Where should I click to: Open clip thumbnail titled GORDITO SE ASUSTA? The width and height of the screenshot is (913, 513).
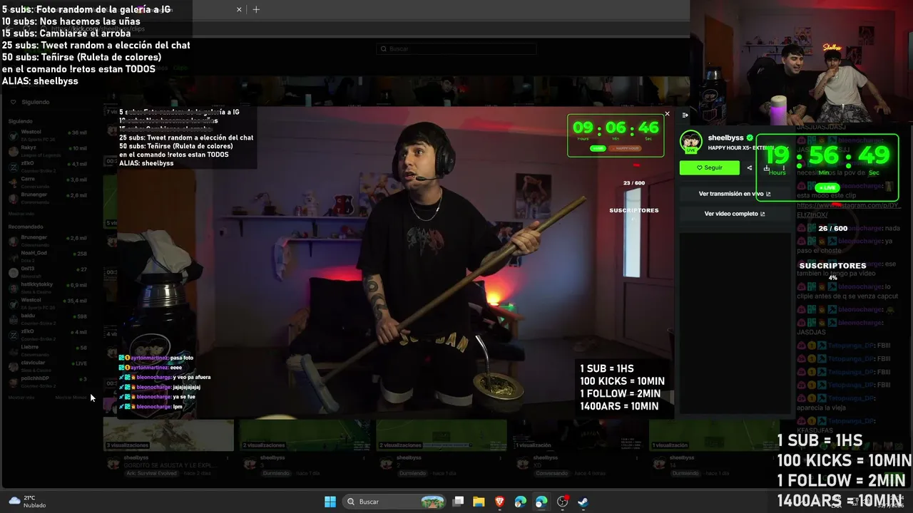[x=168, y=435]
